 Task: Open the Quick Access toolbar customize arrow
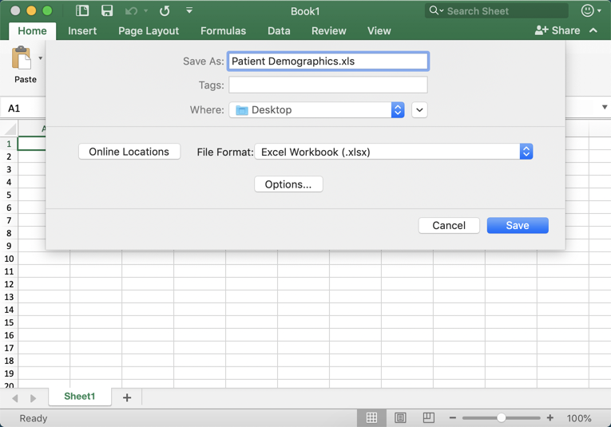(189, 11)
